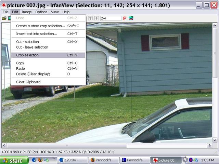Launch Firefox from Quick Launch
The image size is (219, 164).
40,160
